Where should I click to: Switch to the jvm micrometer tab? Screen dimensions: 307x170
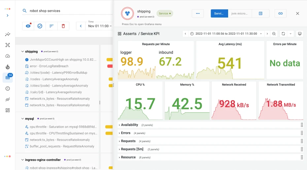[x=240, y=14]
